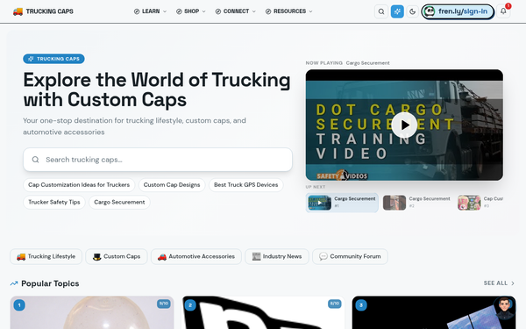Screen dimensions: 526x329
Task: Open the Community Forum category tab
Action: [350, 256]
